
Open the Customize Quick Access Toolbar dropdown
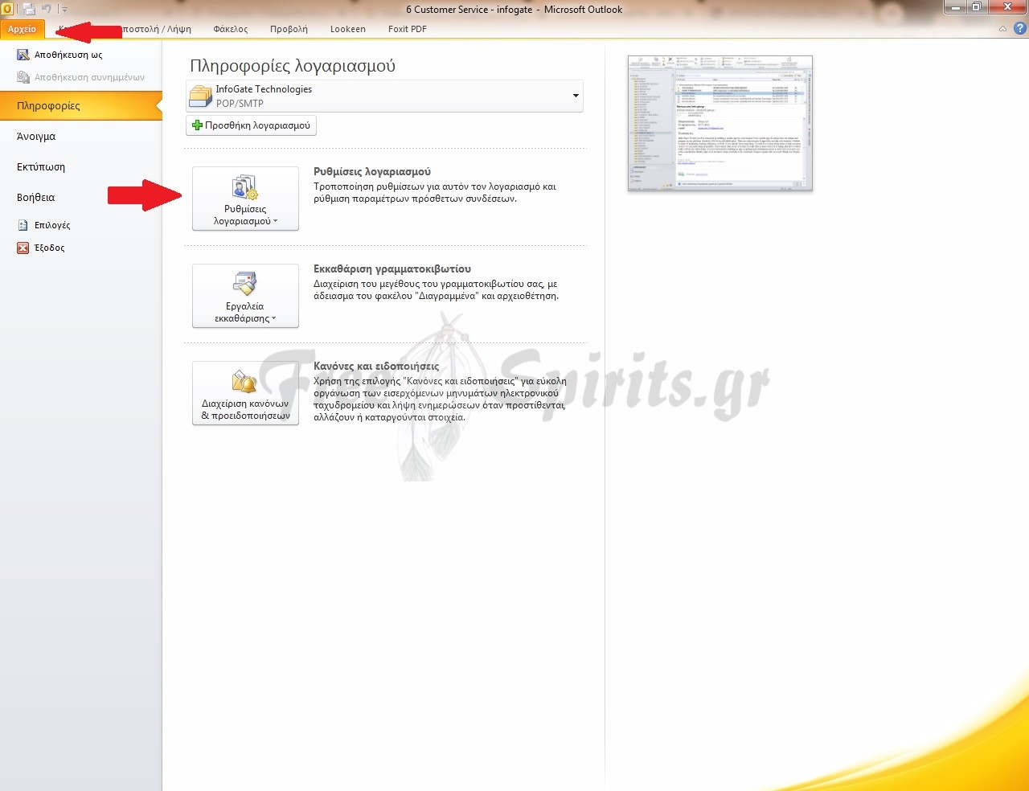click(64, 10)
